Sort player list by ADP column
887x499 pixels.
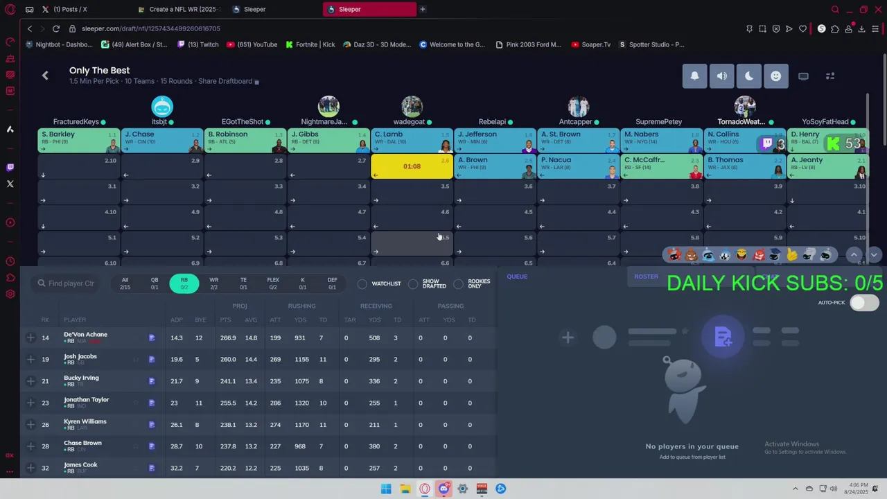[177, 319]
